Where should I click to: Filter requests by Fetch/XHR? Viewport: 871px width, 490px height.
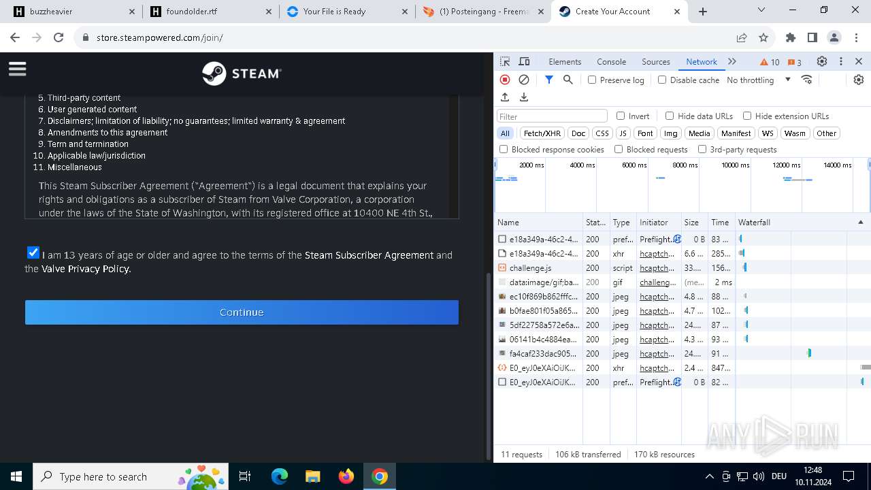pyautogui.click(x=542, y=133)
